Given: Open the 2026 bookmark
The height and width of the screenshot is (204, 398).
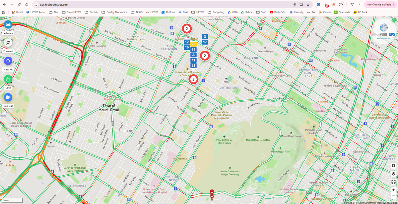Looking at the screenshot, I should 233,12.
